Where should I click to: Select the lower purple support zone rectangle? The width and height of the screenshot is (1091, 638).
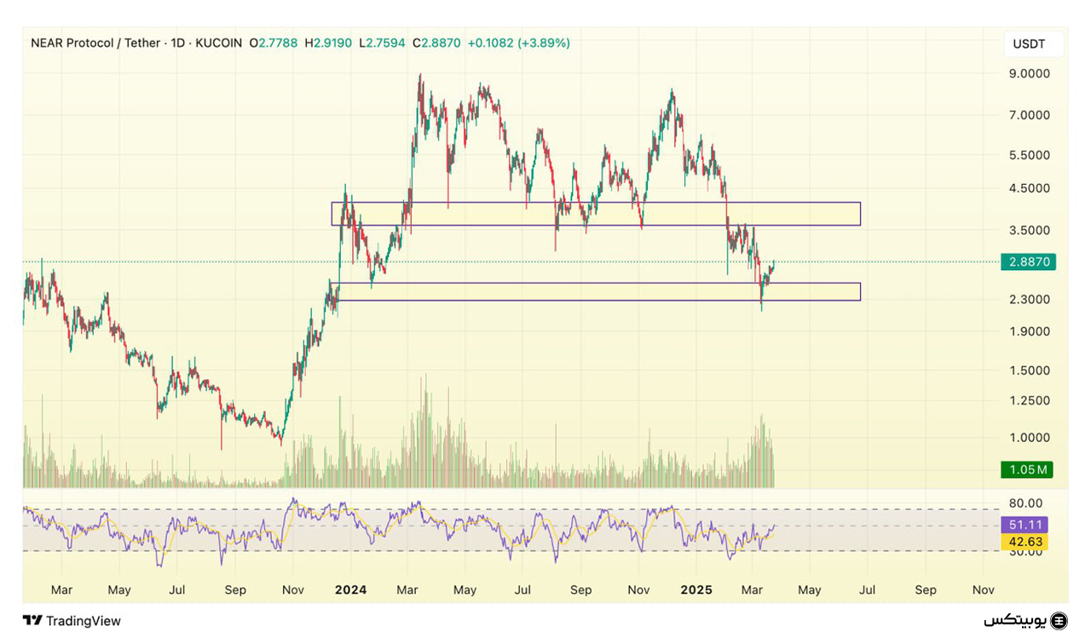[595, 291]
